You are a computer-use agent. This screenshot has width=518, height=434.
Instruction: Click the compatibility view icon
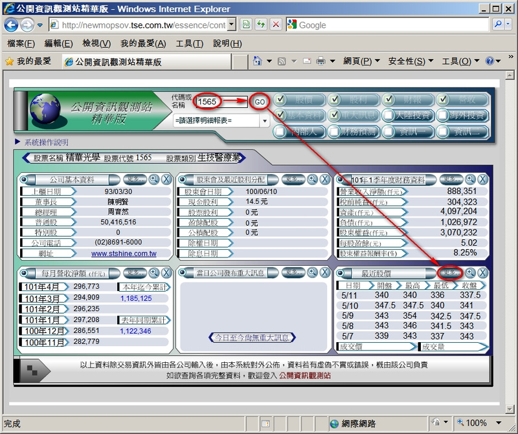246,25
